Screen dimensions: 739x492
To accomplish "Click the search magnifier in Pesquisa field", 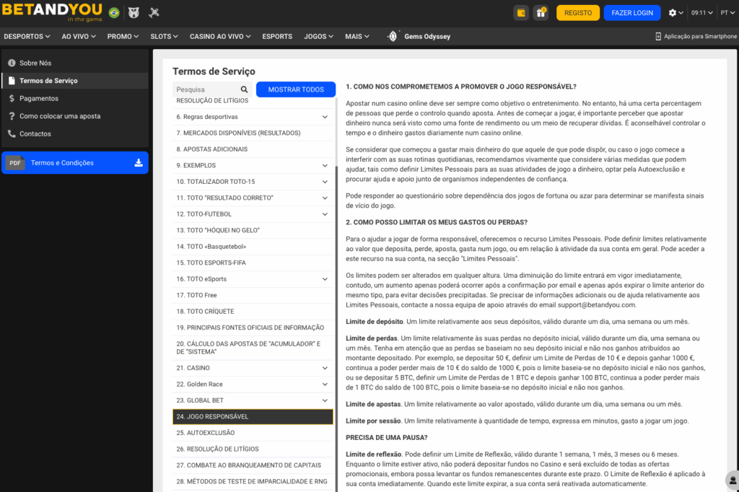I will [x=244, y=89].
